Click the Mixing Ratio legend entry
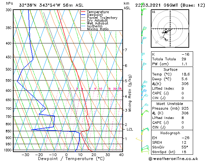The image size is (208, 161). [x=95, y=29]
